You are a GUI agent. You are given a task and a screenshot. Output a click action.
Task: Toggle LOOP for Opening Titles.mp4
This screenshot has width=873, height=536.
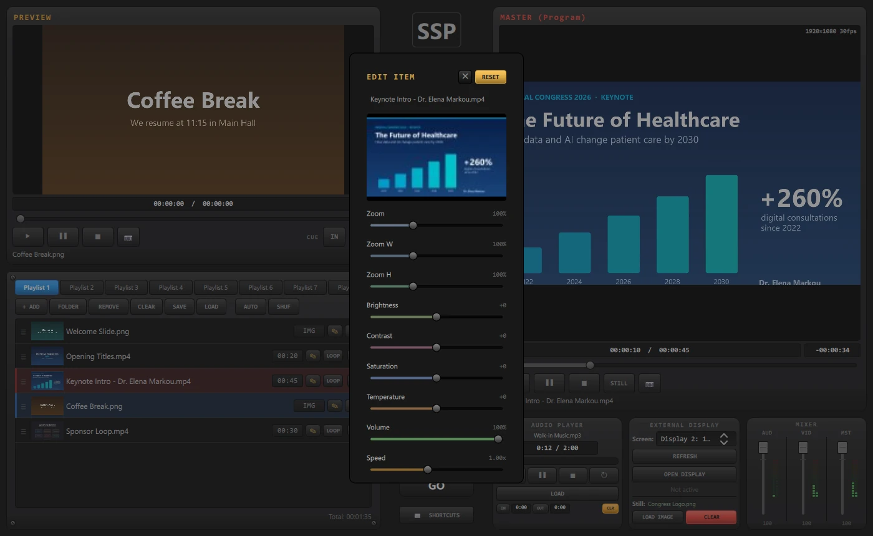333,356
